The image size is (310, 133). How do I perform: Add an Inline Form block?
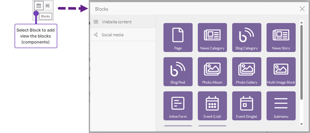pos(178,106)
